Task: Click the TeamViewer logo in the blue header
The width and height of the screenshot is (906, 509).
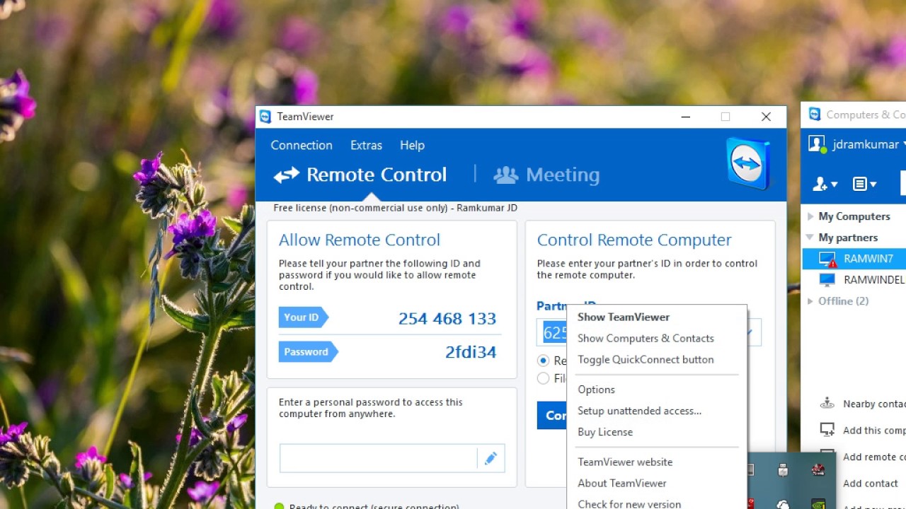Action: click(x=748, y=164)
